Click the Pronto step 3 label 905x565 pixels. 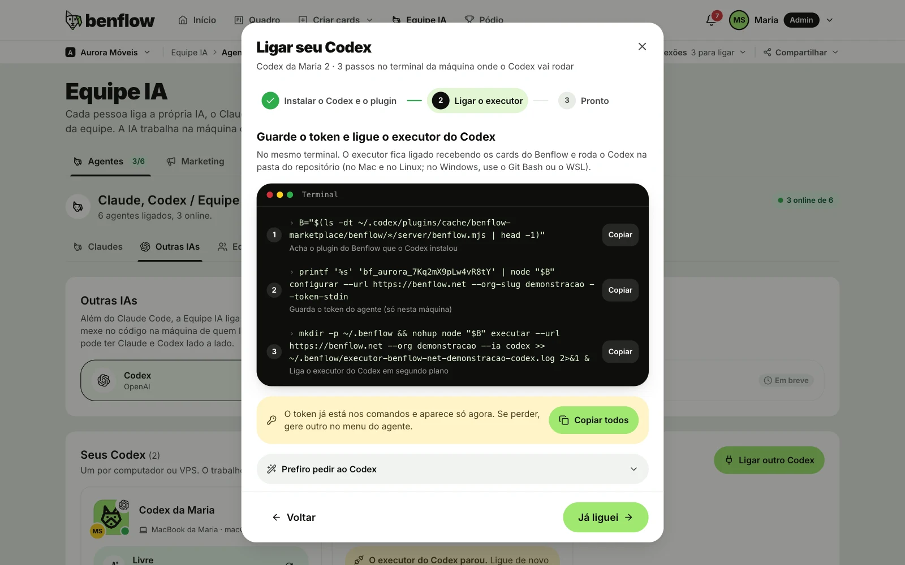coord(595,101)
